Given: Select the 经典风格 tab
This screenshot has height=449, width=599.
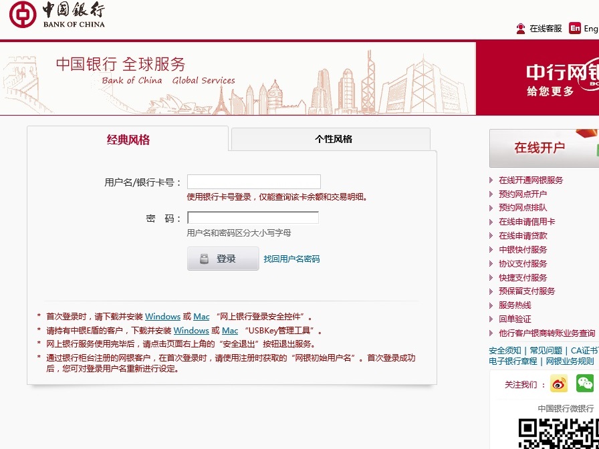Looking at the screenshot, I should [128, 140].
